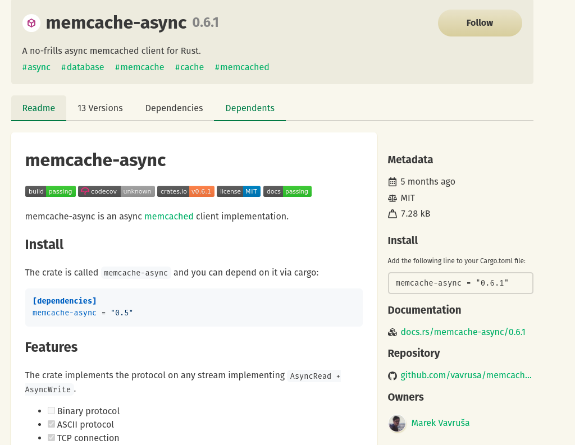The width and height of the screenshot is (575, 445).
Task: Click the codecov unknown badge
Action: pyautogui.click(x=116, y=191)
